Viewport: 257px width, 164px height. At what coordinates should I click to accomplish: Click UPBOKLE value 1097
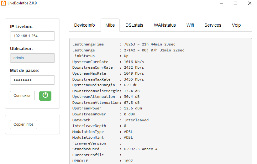[128, 161]
